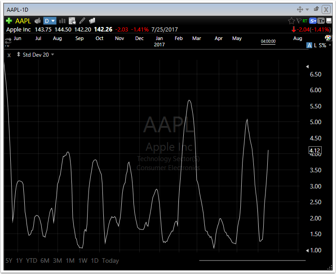Click the bold 142.26 last price

pyautogui.click(x=103, y=29)
